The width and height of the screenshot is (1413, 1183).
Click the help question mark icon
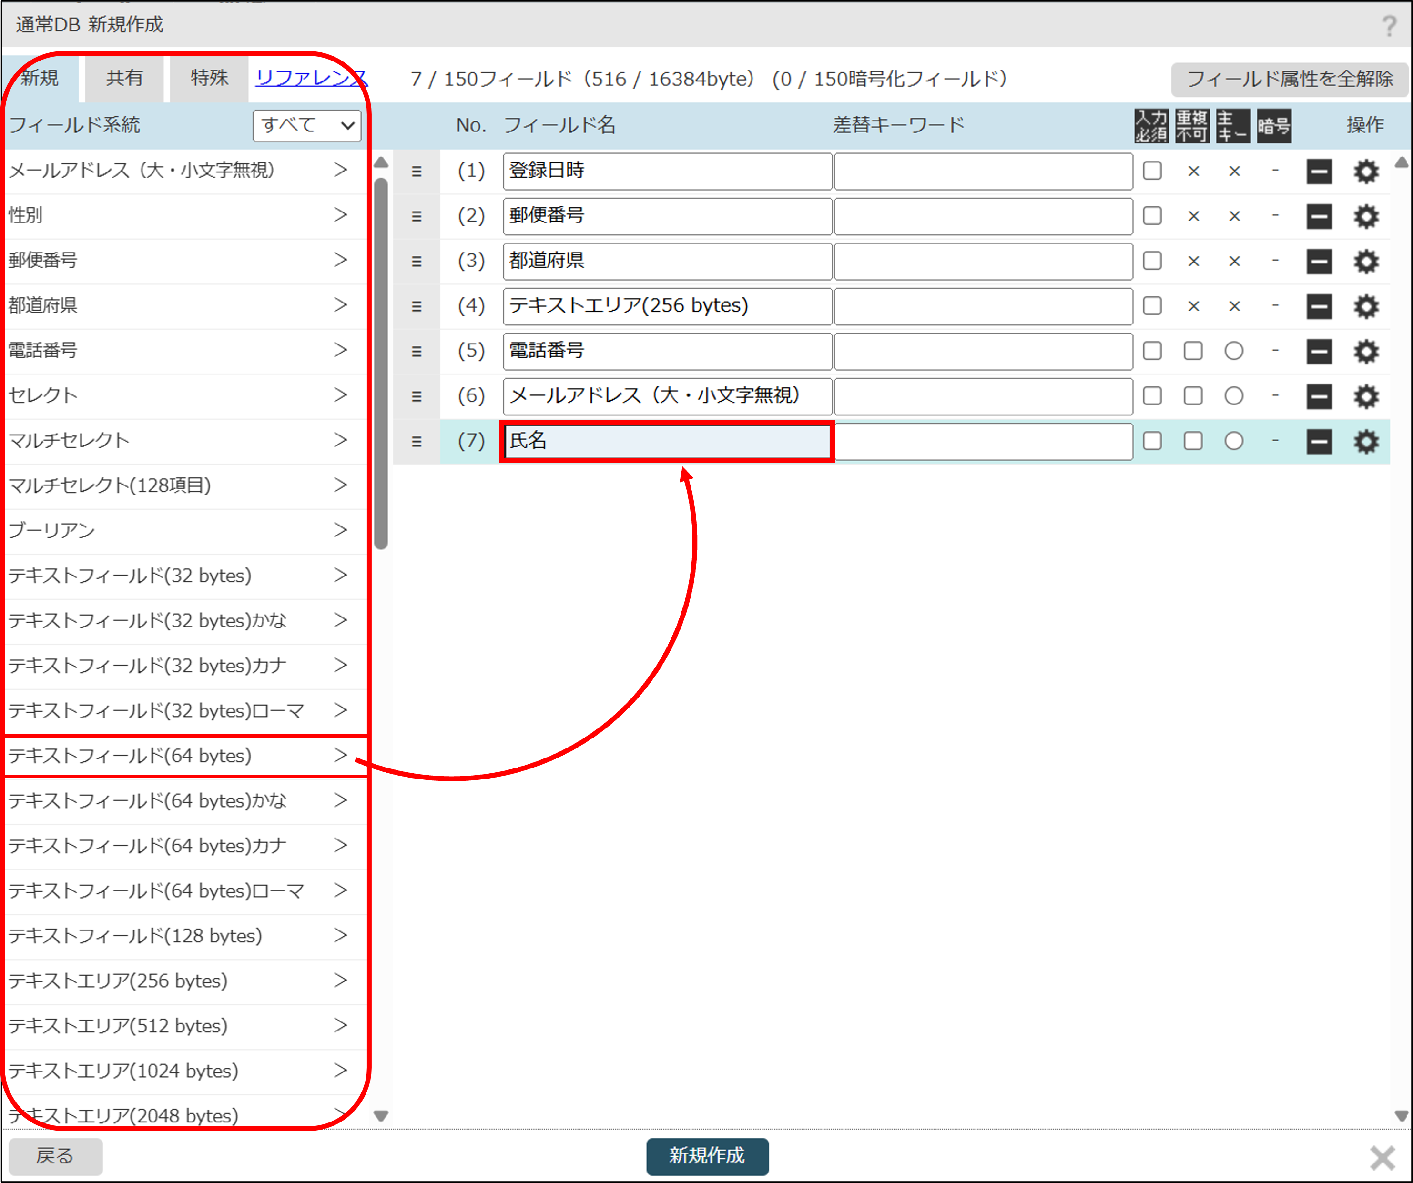1389,26
